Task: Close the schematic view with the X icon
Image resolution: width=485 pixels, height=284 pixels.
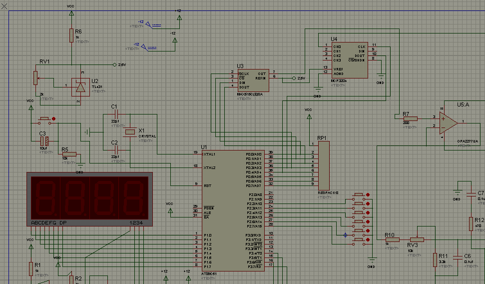Action: [4, 6]
